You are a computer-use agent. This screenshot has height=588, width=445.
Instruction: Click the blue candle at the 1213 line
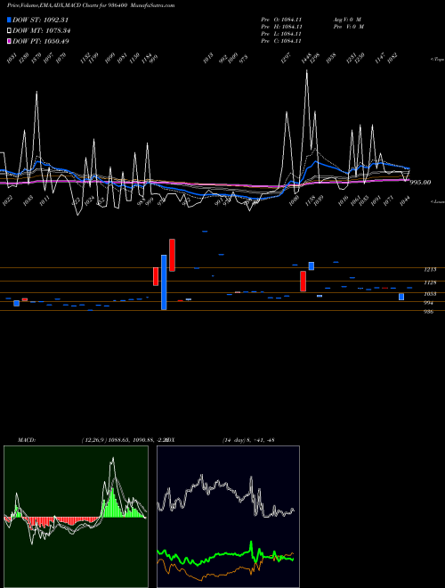311,265
